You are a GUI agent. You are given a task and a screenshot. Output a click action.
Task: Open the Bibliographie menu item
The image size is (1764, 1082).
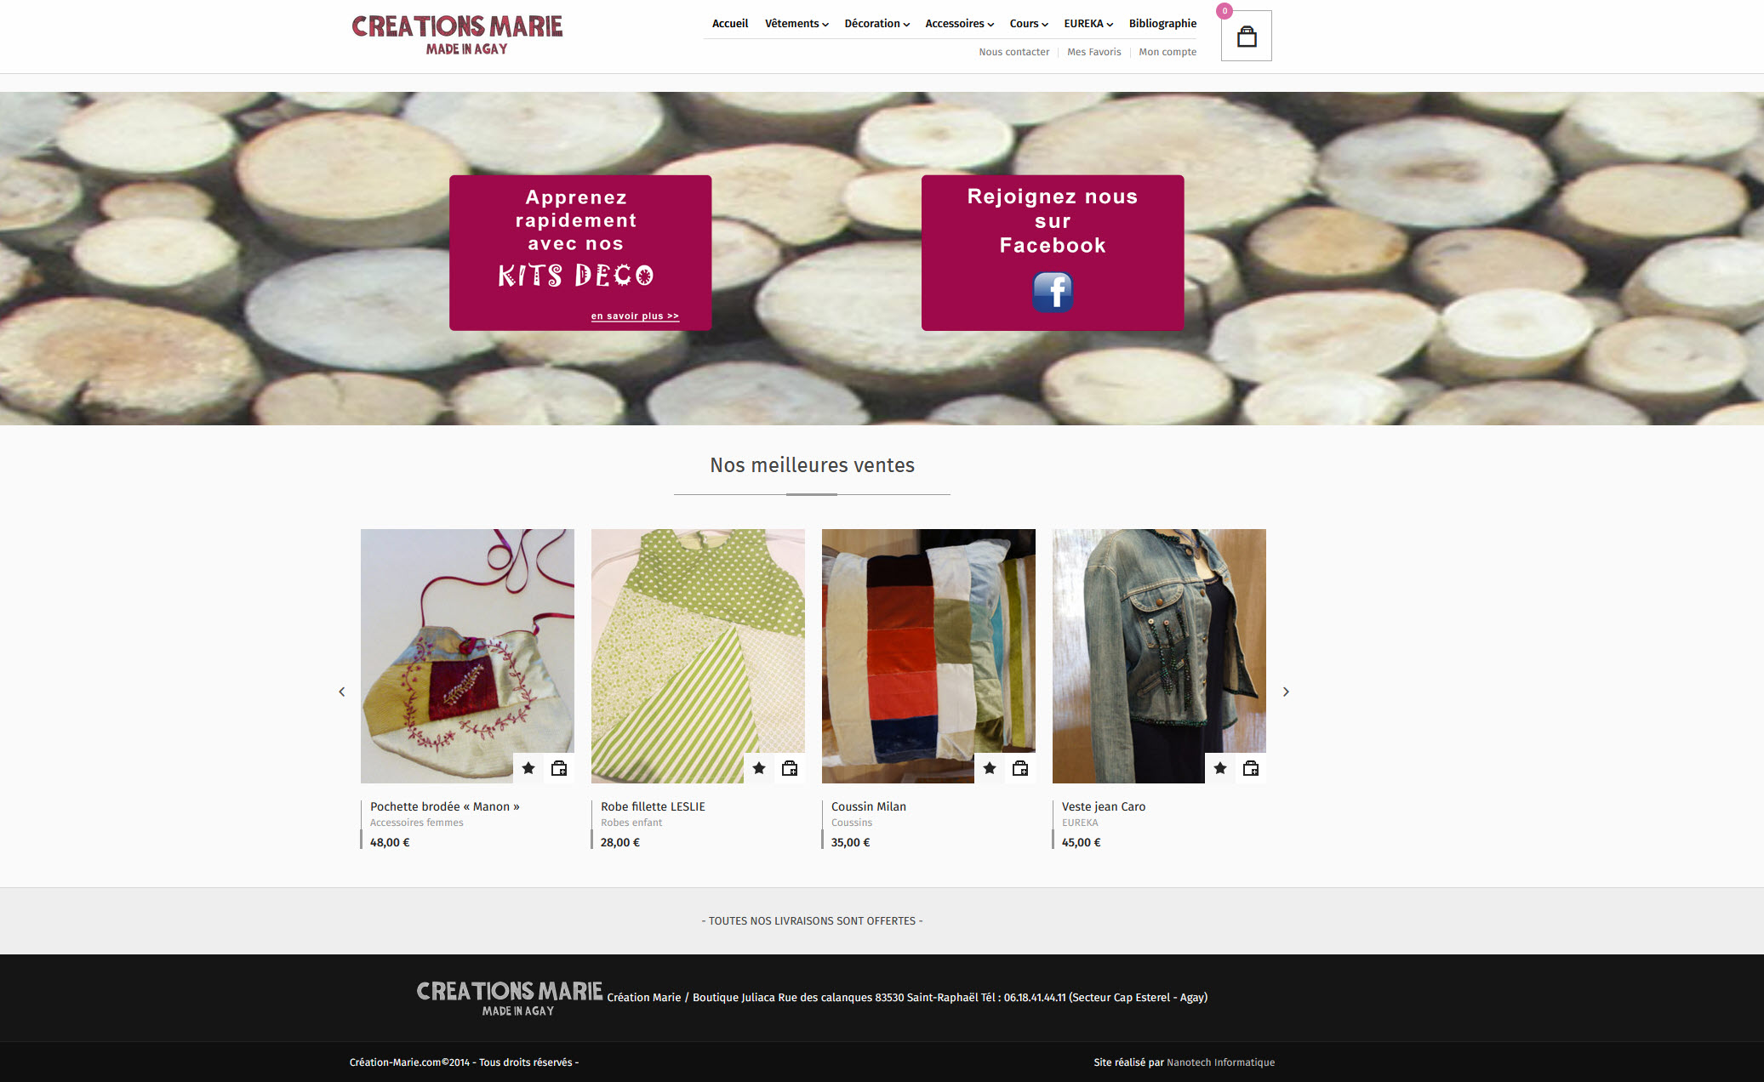(x=1162, y=24)
